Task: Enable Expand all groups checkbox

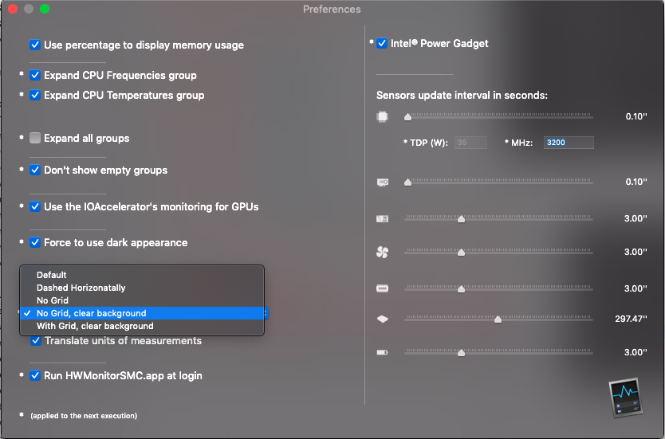Action: click(35, 138)
